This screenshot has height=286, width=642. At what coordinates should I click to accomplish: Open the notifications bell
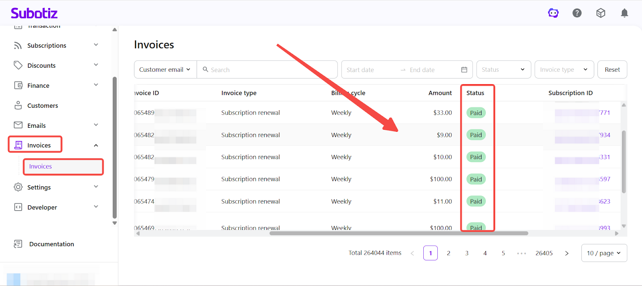pyautogui.click(x=624, y=13)
